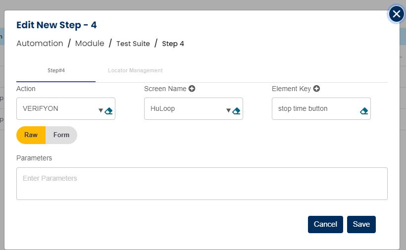Viewport: 406px width, 250px height.
Task: Add new Element Key via plus icon
Action: (316, 89)
